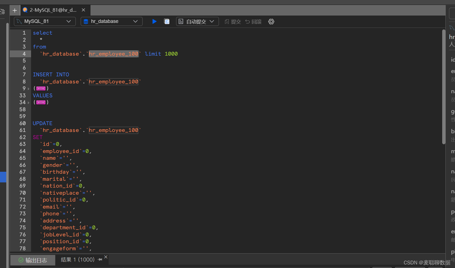Click the highlighted hr_employee_100 on line 4
455x268 pixels.
(114, 54)
